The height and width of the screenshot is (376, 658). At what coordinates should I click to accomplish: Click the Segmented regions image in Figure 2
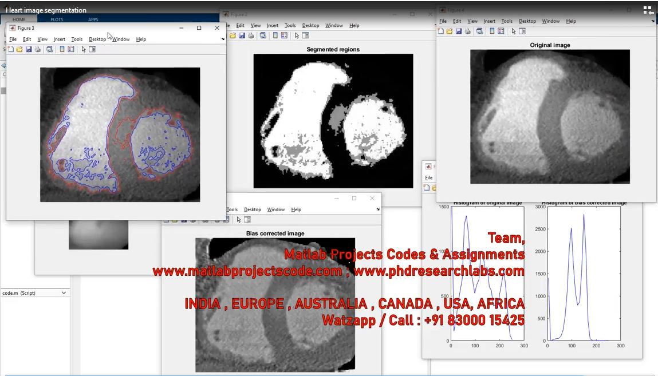point(333,121)
